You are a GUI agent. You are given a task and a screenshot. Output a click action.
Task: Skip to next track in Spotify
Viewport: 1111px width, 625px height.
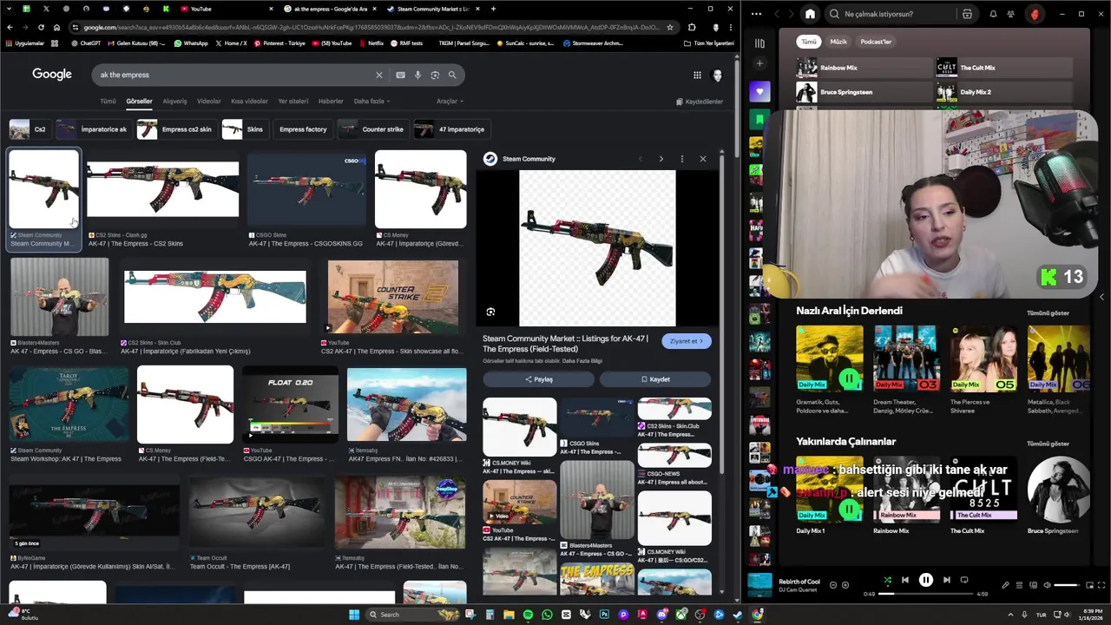click(x=947, y=580)
